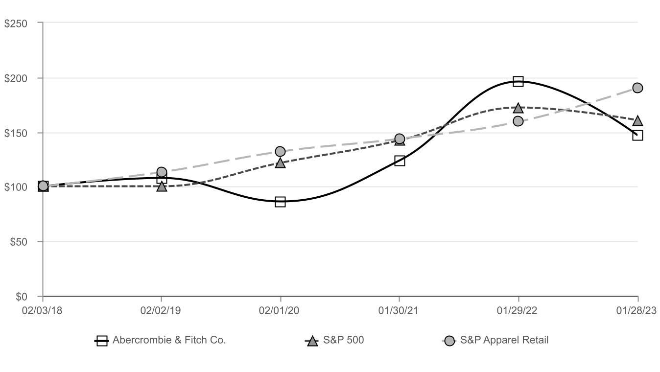Select Abercrombie square data point at 02/01/20
Image resolution: width=660 pixels, height=372 pixels.
(280, 202)
